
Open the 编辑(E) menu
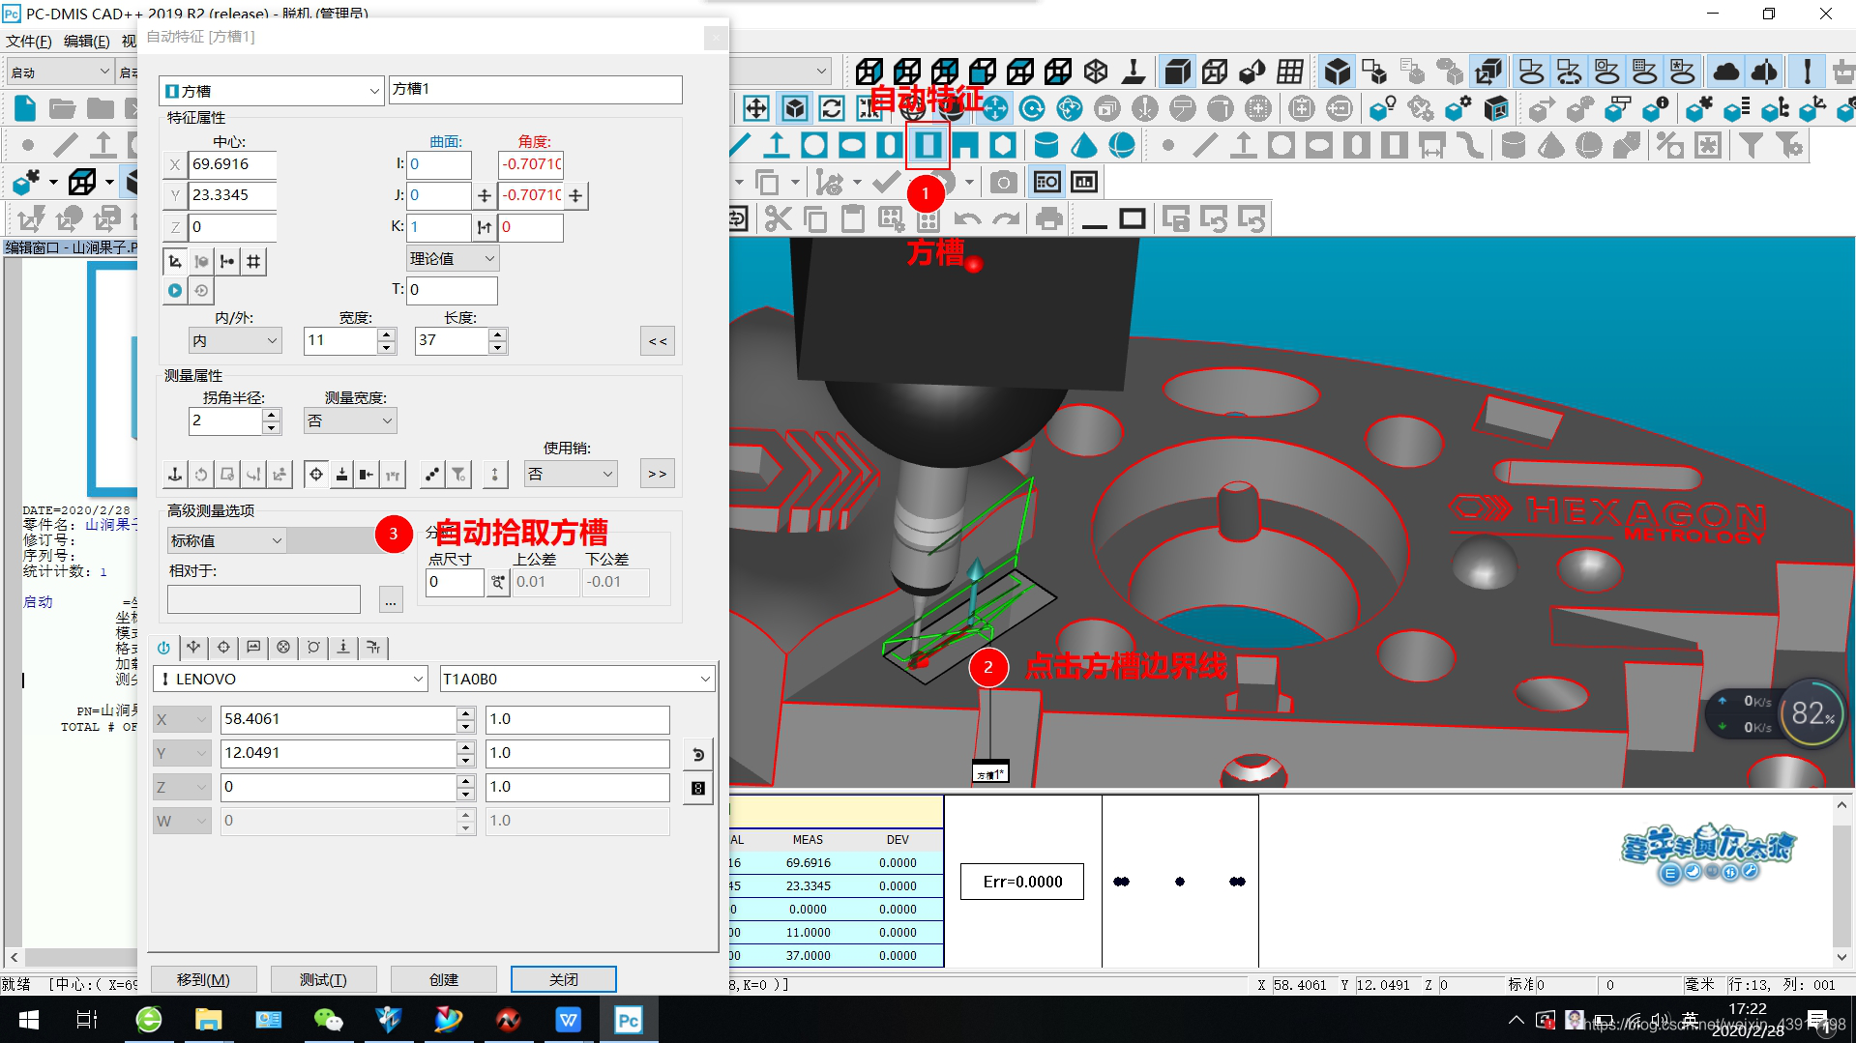click(x=86, y=41)
